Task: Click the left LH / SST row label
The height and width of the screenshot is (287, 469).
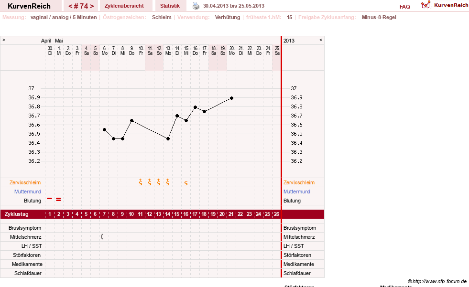Action: pos(32,246)
